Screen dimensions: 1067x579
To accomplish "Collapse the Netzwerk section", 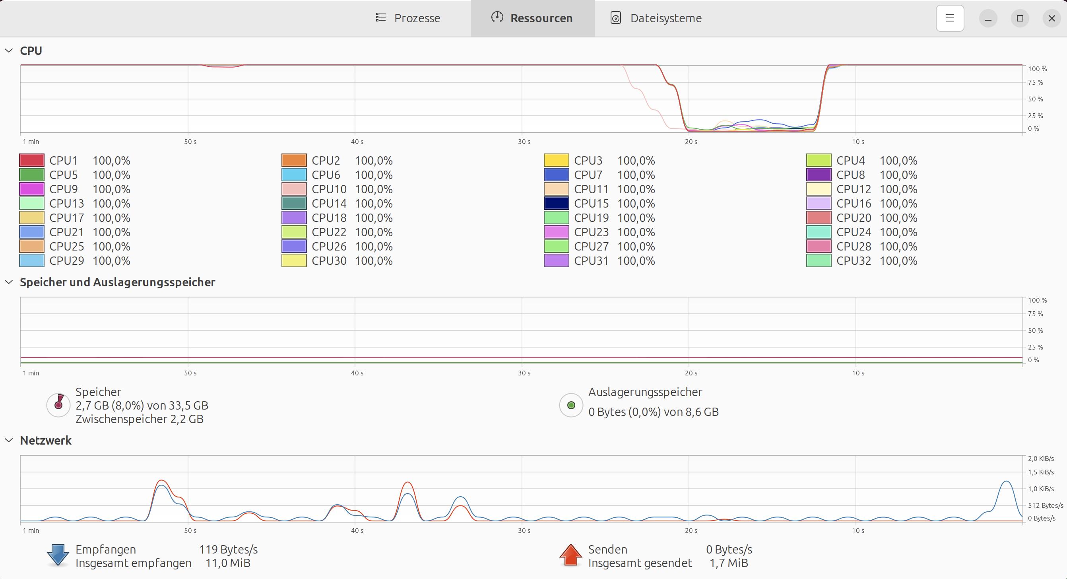I will (9, 441).
